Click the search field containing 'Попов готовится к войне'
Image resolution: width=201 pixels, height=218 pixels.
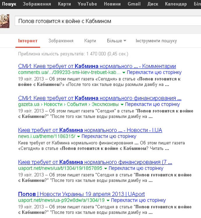click(108, 21)
